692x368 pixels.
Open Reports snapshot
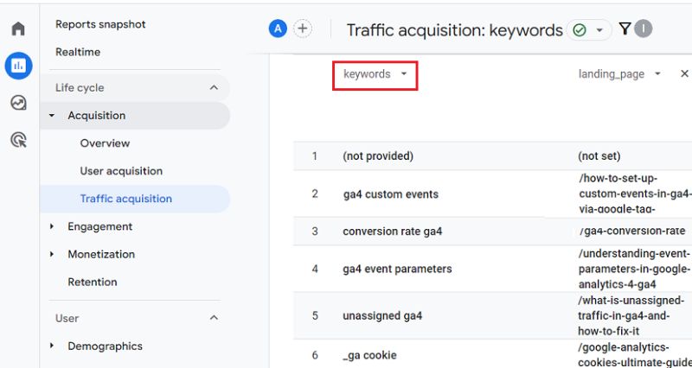(x=100, y=24)
